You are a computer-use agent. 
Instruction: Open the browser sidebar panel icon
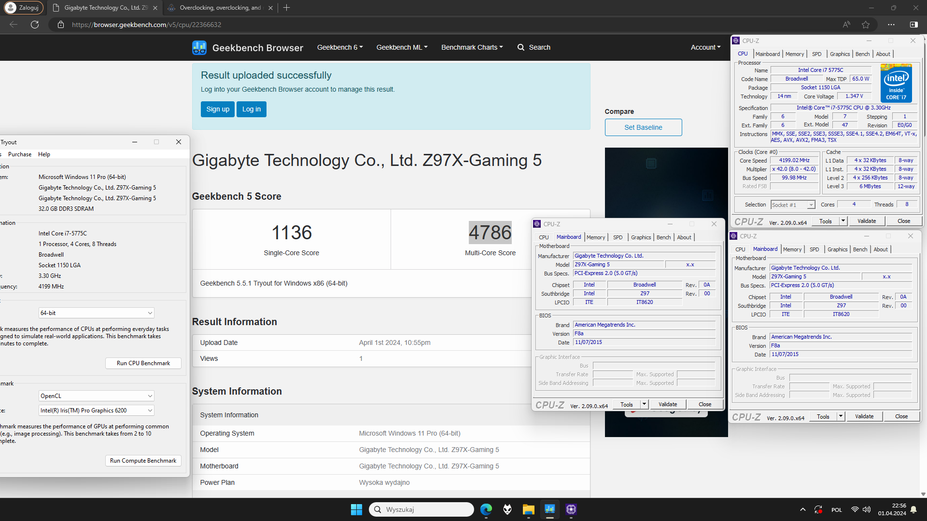pos(914,25)
